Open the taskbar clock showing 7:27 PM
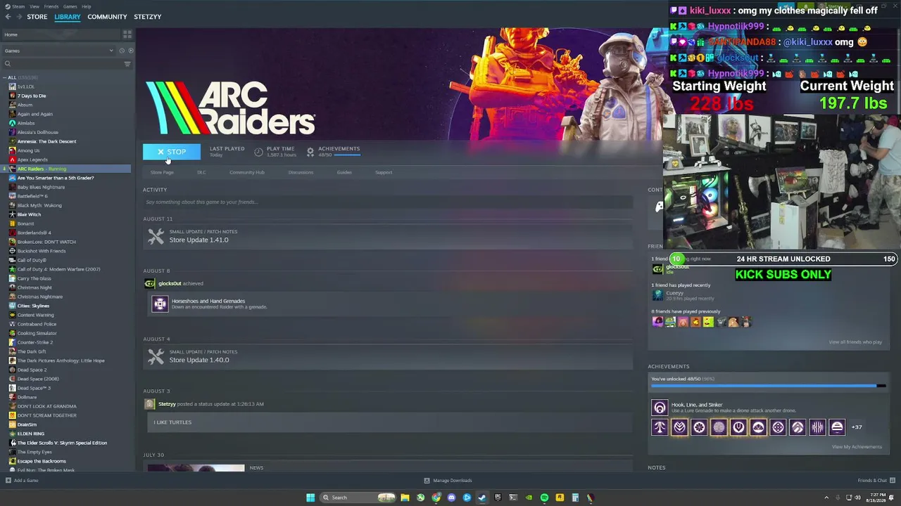This screenshot has width=901, height=506. (875, 498)
